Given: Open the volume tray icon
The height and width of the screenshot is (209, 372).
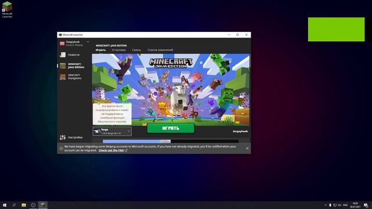Looking at the screenshot, I should coord(339,205).
